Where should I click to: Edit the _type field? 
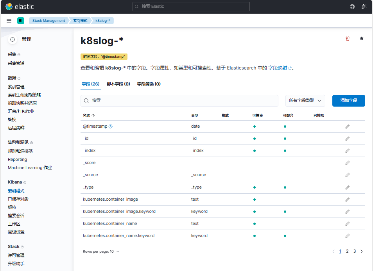[x=348, y=188]
